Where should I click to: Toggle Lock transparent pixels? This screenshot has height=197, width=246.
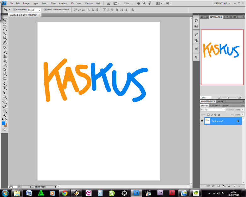pos(208,115)
